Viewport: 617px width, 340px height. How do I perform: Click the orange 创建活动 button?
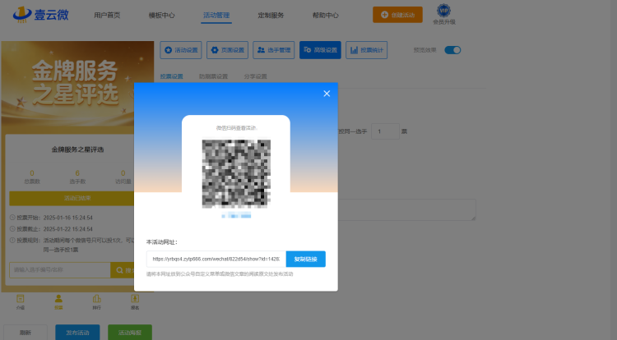pyautogui.click(x=398, y=15)
